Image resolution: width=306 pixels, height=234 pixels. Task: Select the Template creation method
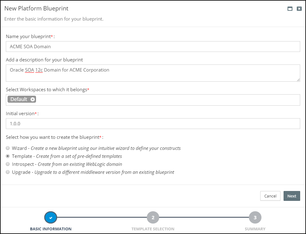tap(8, 156)
